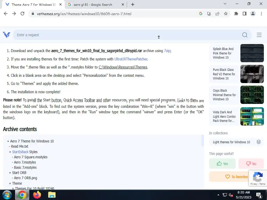
Task: Click the install app icon in address bar
Action: pyautogui.click(x=209, y=14)
